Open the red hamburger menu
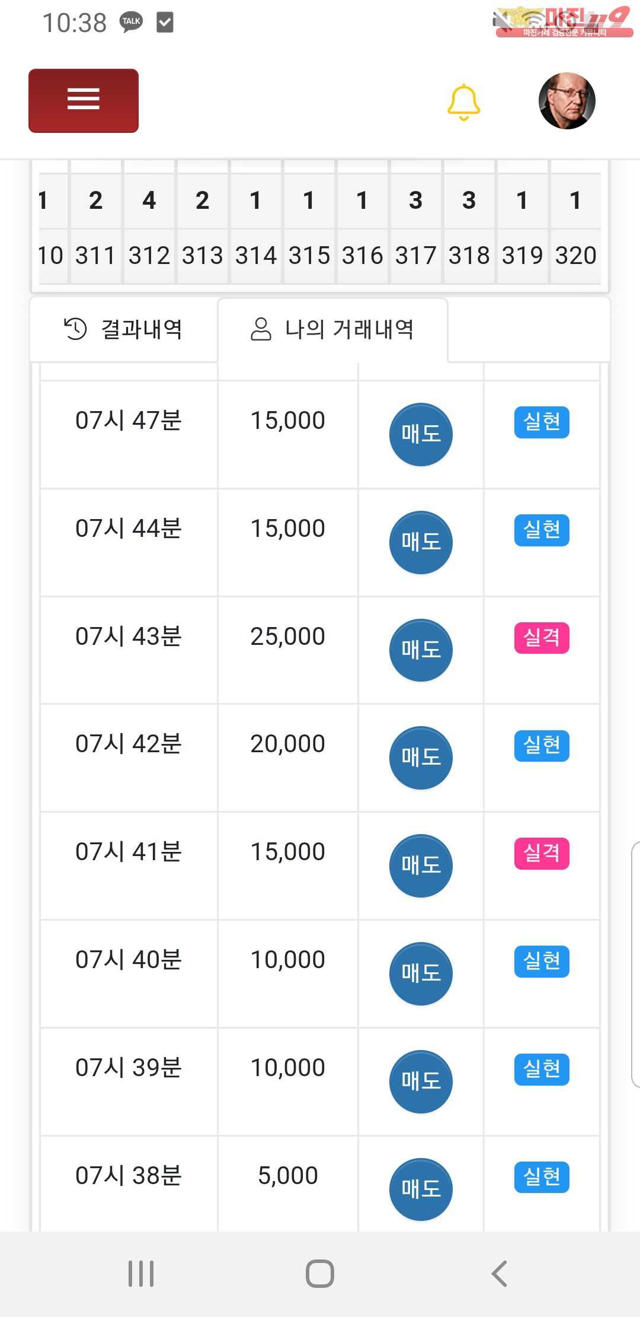This screenshot has height=1317, width=640. click(84, 100)
